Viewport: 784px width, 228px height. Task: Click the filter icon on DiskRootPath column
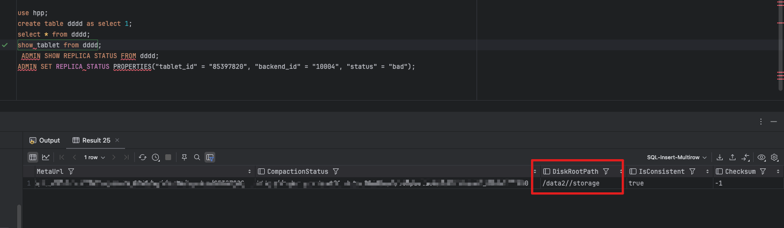click(x=606, y=171)
